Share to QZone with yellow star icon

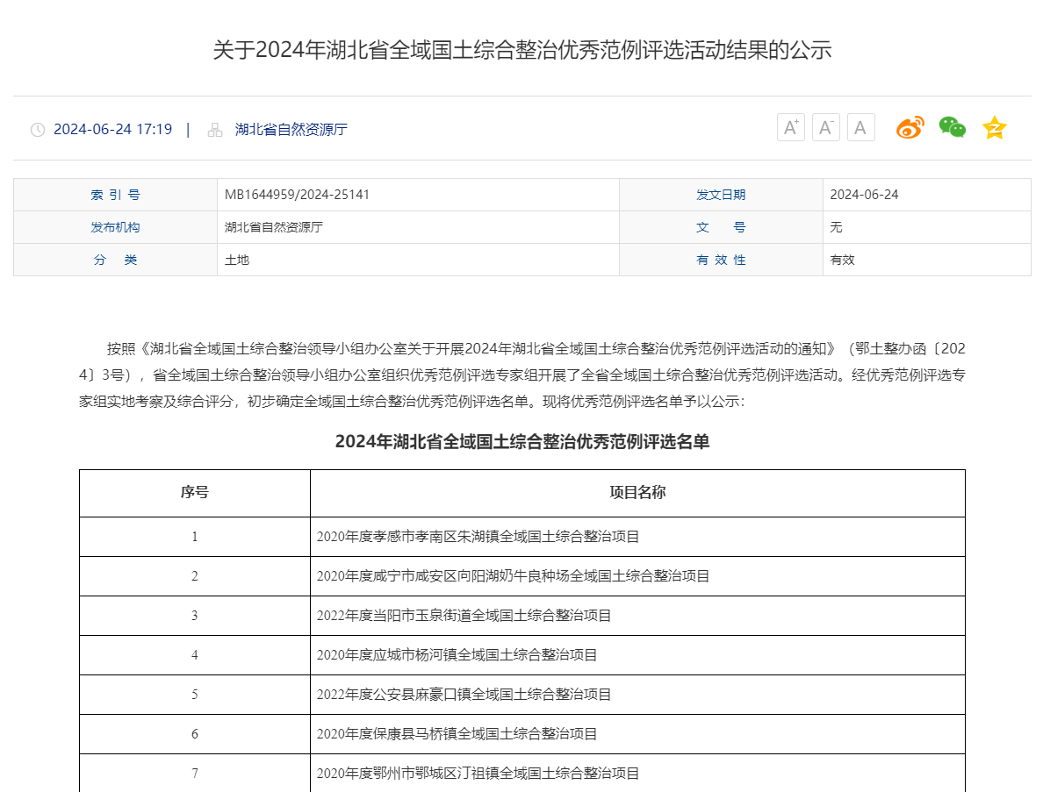coord(994,128)
